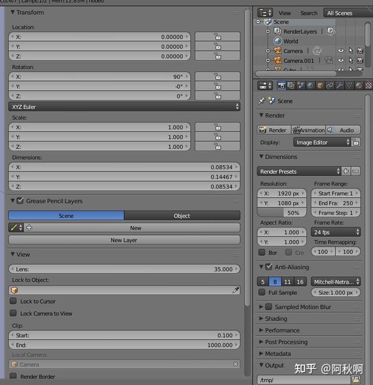Adjust the resolution percentage 50% slider
The width and height of the screenshot is (373, 385).
point(282,213)
